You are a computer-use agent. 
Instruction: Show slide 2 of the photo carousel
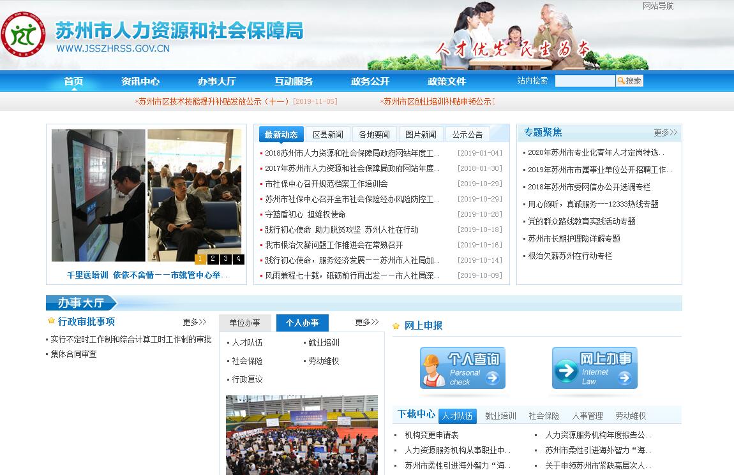213,258
